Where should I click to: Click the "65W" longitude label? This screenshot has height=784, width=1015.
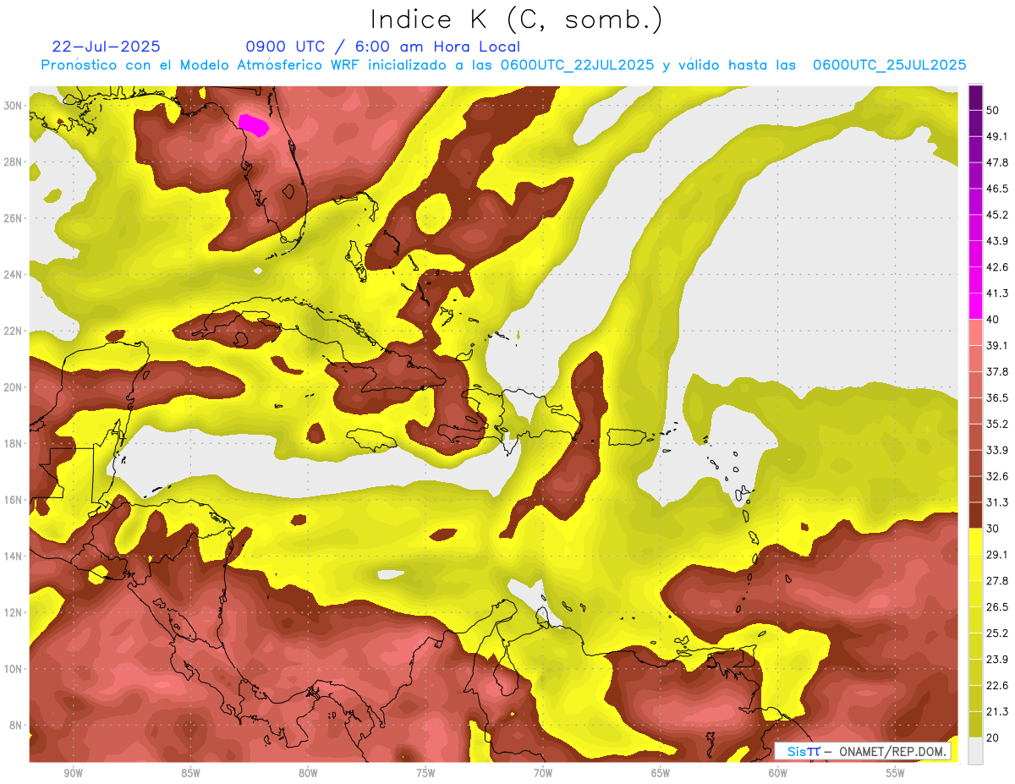661,774
